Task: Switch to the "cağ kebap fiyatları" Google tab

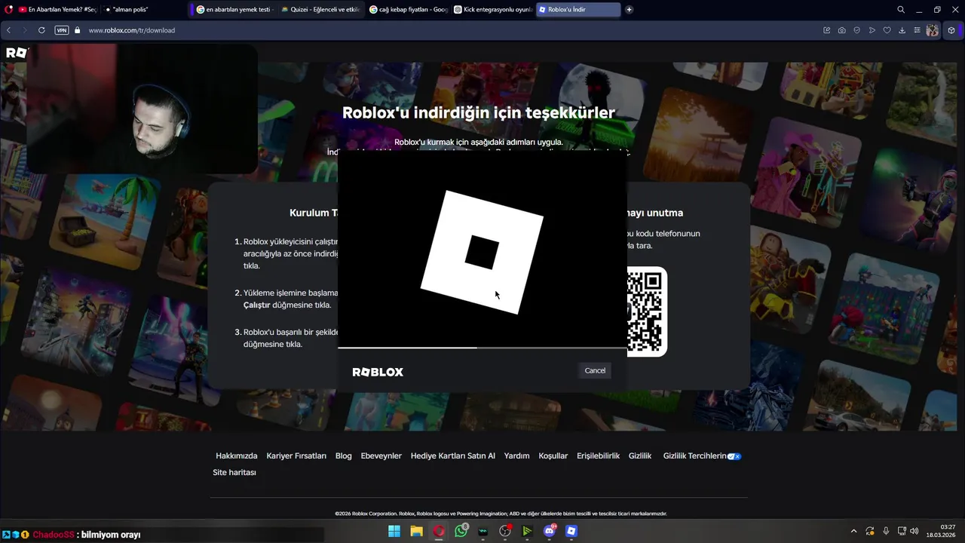Action: click(409, 10)
